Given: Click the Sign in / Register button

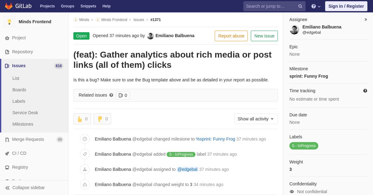Looking at the screenshot, I should (346, 6).
